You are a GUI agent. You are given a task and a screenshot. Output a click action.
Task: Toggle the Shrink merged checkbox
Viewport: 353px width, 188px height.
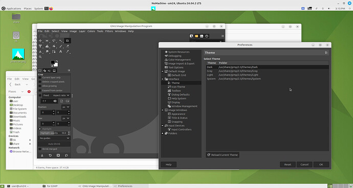click(40, 149)
